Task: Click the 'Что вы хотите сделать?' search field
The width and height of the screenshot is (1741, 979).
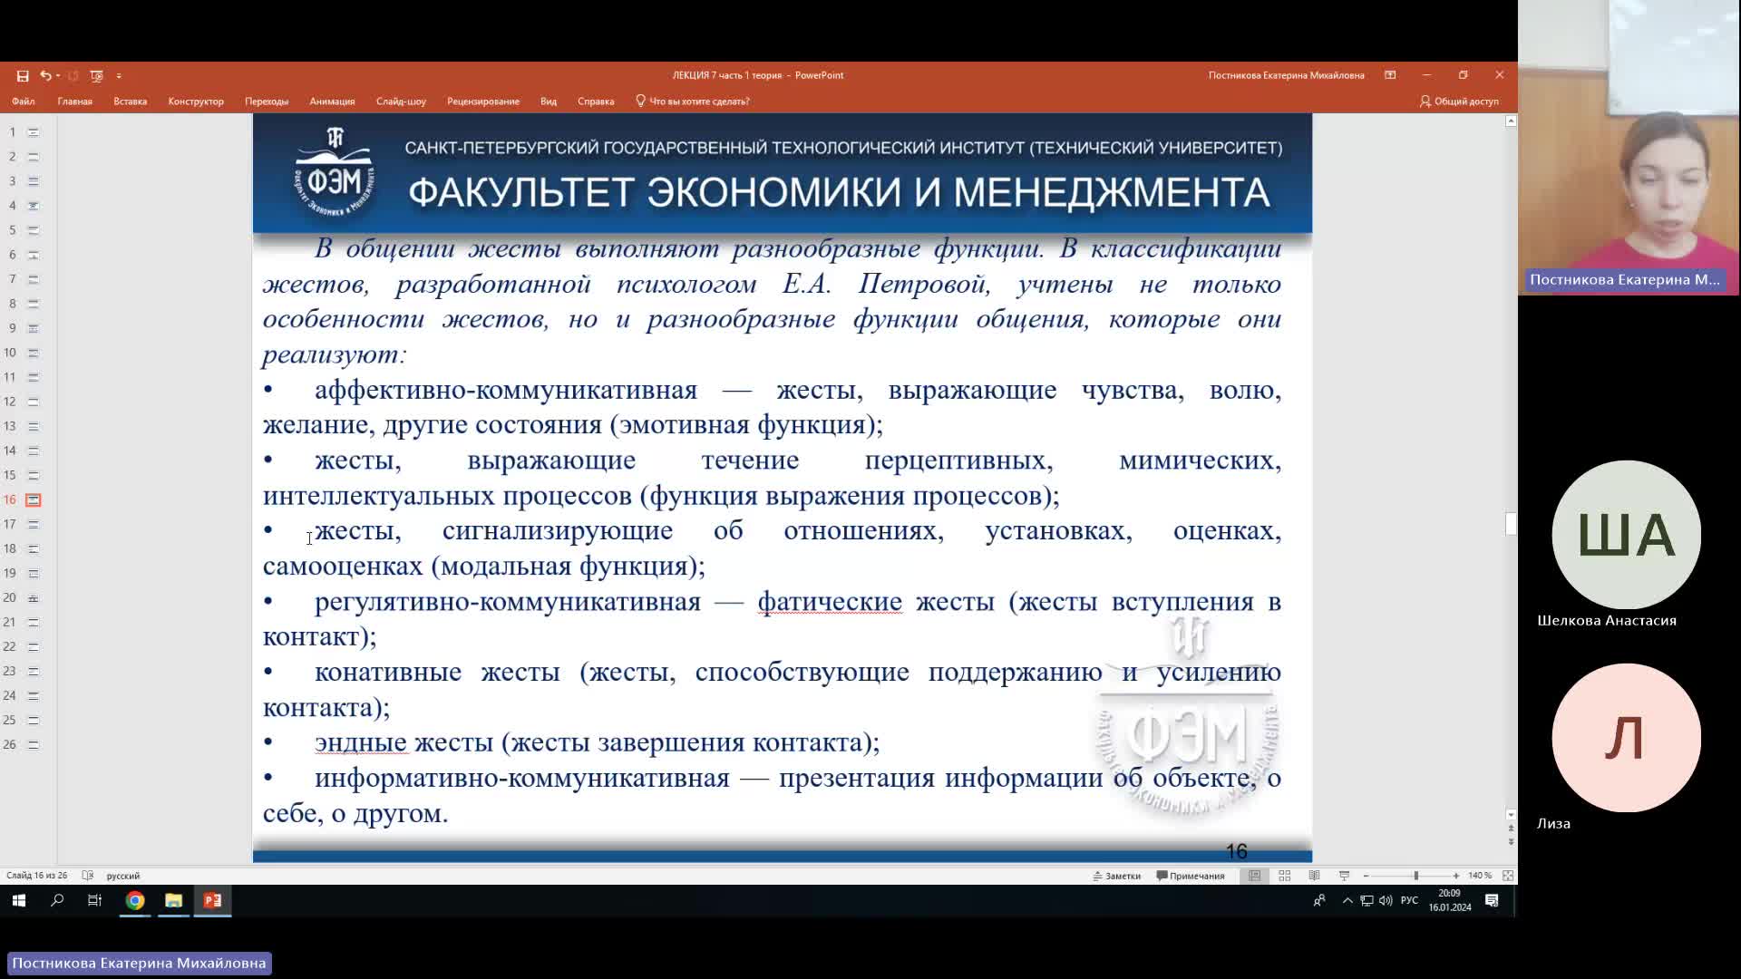Action: pos(693,102)
